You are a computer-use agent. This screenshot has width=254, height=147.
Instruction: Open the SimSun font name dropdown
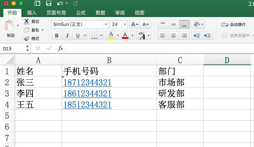(106, 24)
